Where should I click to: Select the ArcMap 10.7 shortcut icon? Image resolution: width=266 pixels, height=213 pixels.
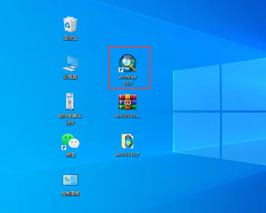(128, 63)
